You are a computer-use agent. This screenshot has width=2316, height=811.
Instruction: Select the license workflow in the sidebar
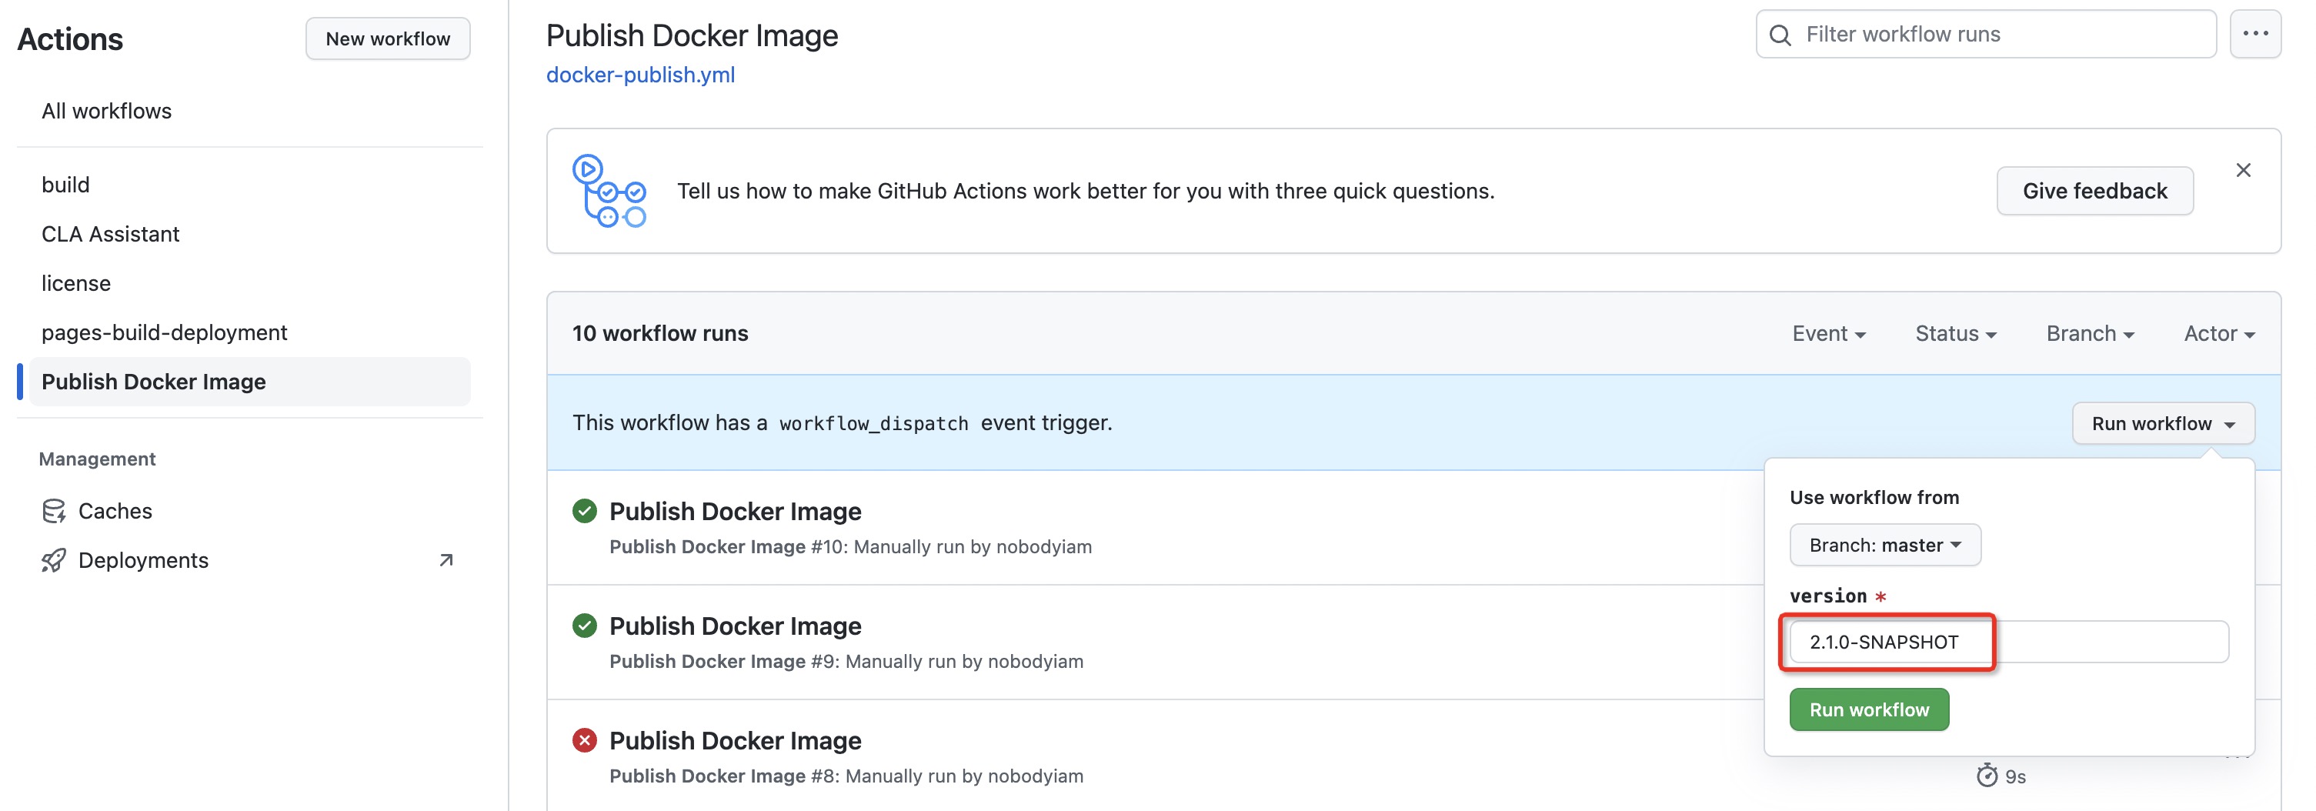[x=76, y=282]
